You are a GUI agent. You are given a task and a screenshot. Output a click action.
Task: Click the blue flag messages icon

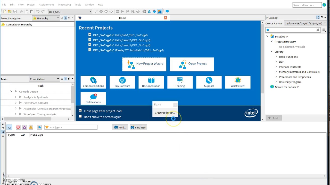(x=39, y=127)
